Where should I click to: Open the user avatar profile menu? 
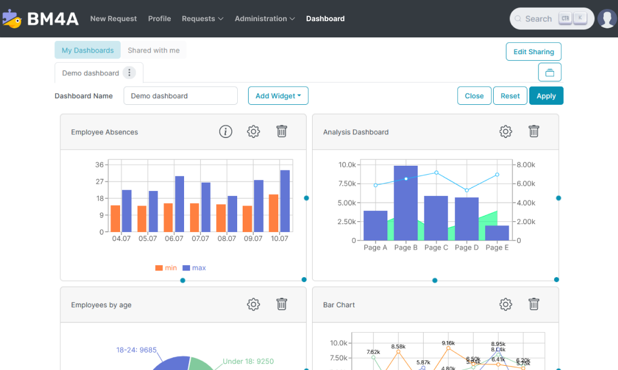tap(607, 19)
